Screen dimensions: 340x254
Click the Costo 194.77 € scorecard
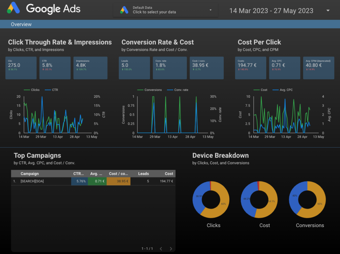point(250,68)
